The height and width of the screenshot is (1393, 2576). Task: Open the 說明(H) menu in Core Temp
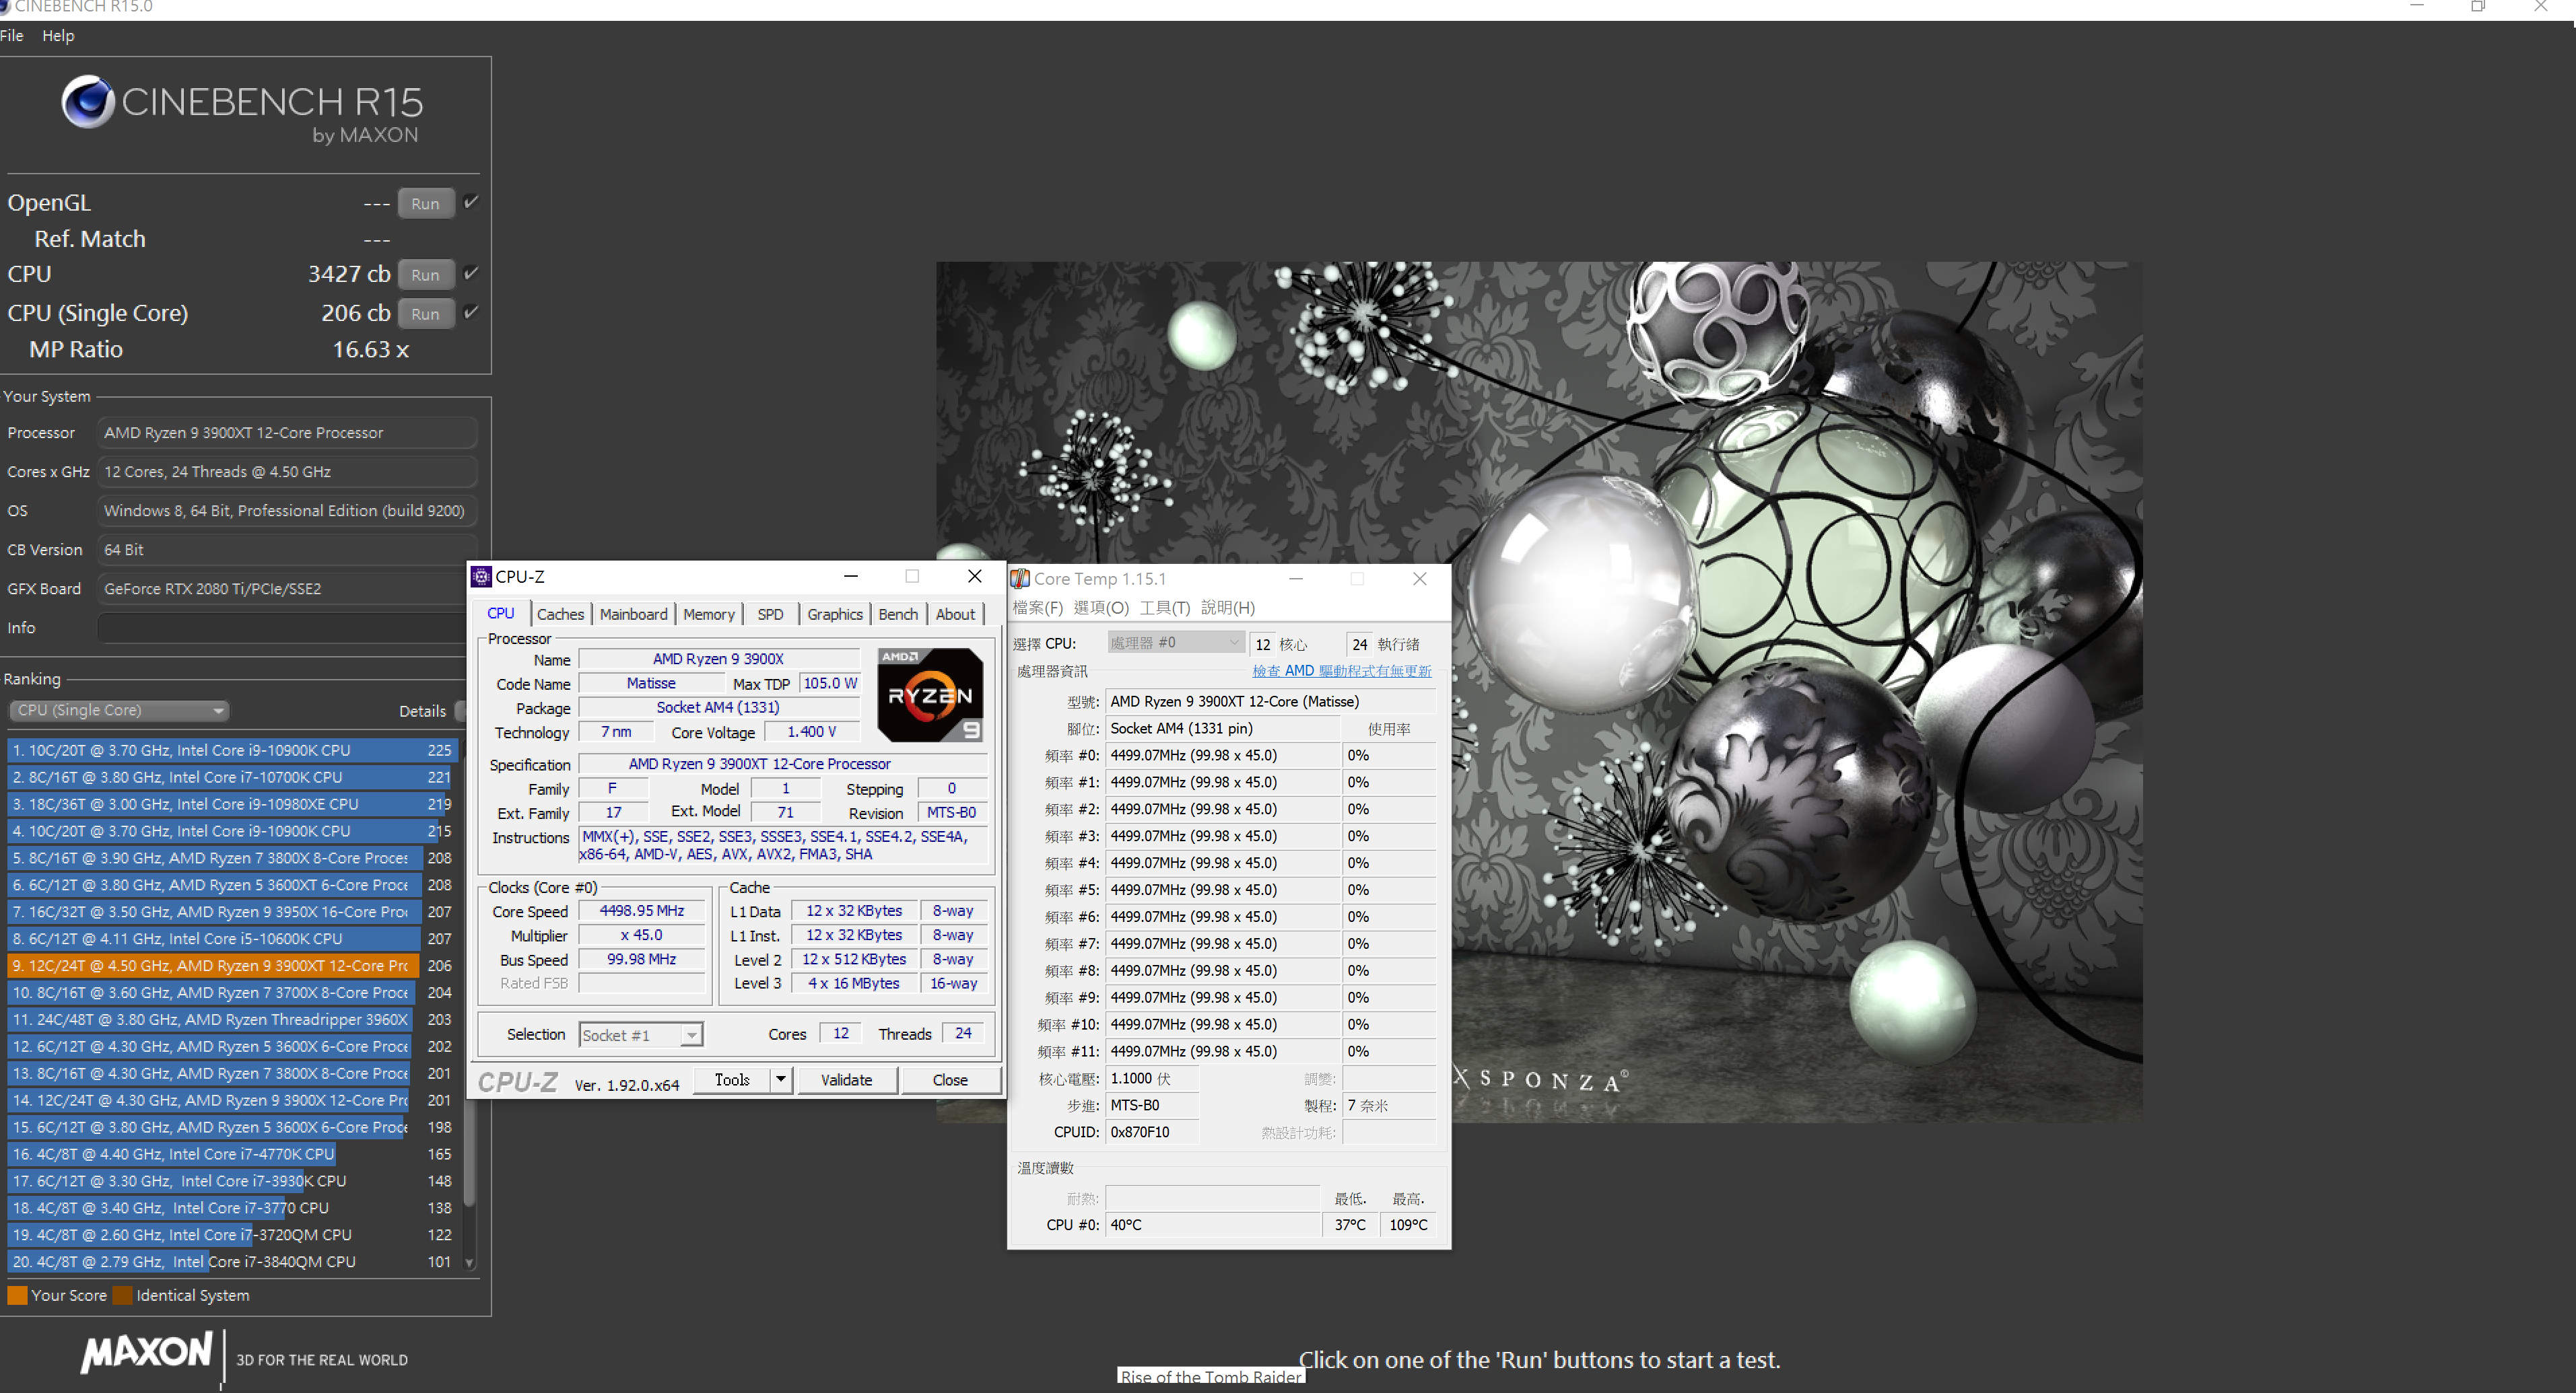click(1228, 608)
